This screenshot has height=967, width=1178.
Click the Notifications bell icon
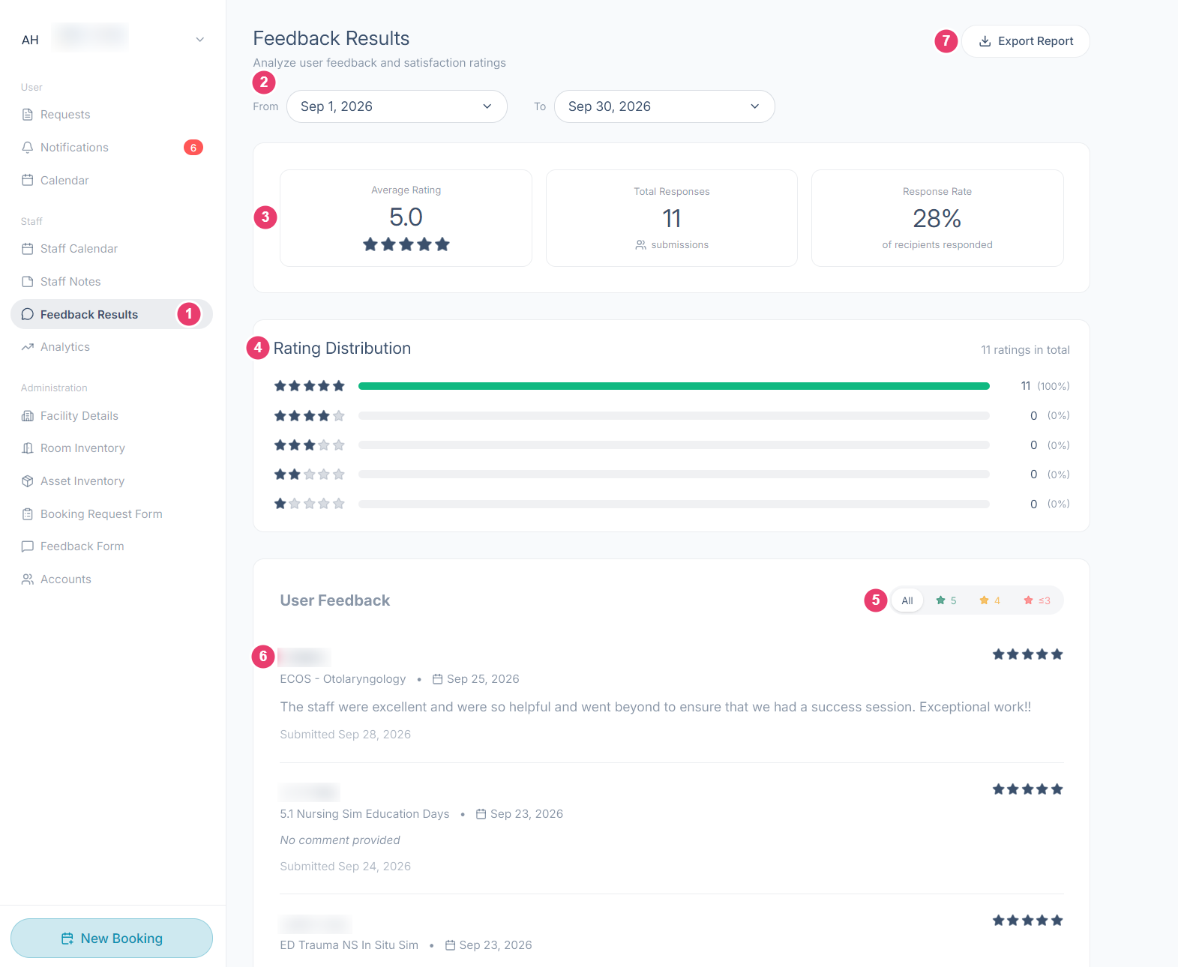(28, 148)
